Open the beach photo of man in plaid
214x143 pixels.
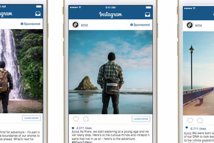[110, 72]
